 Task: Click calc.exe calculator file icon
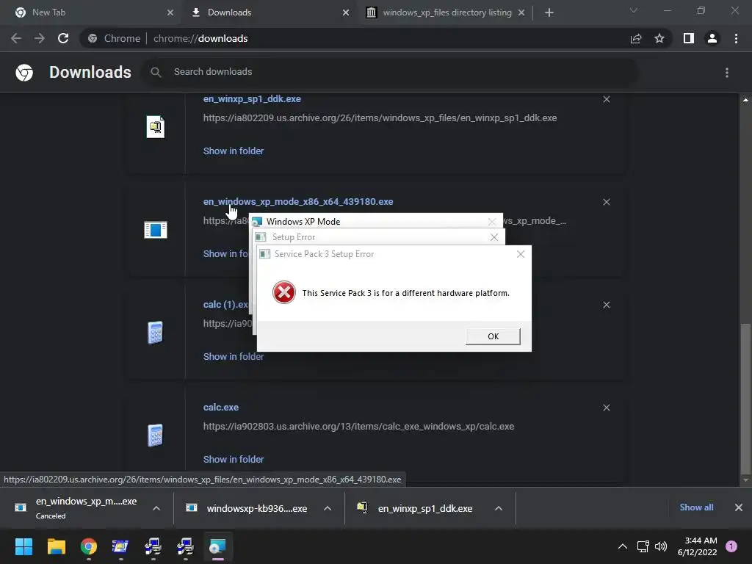156,435
